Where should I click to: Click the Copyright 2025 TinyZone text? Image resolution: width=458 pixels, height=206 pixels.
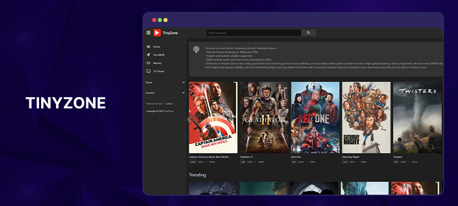coord(160,111)
